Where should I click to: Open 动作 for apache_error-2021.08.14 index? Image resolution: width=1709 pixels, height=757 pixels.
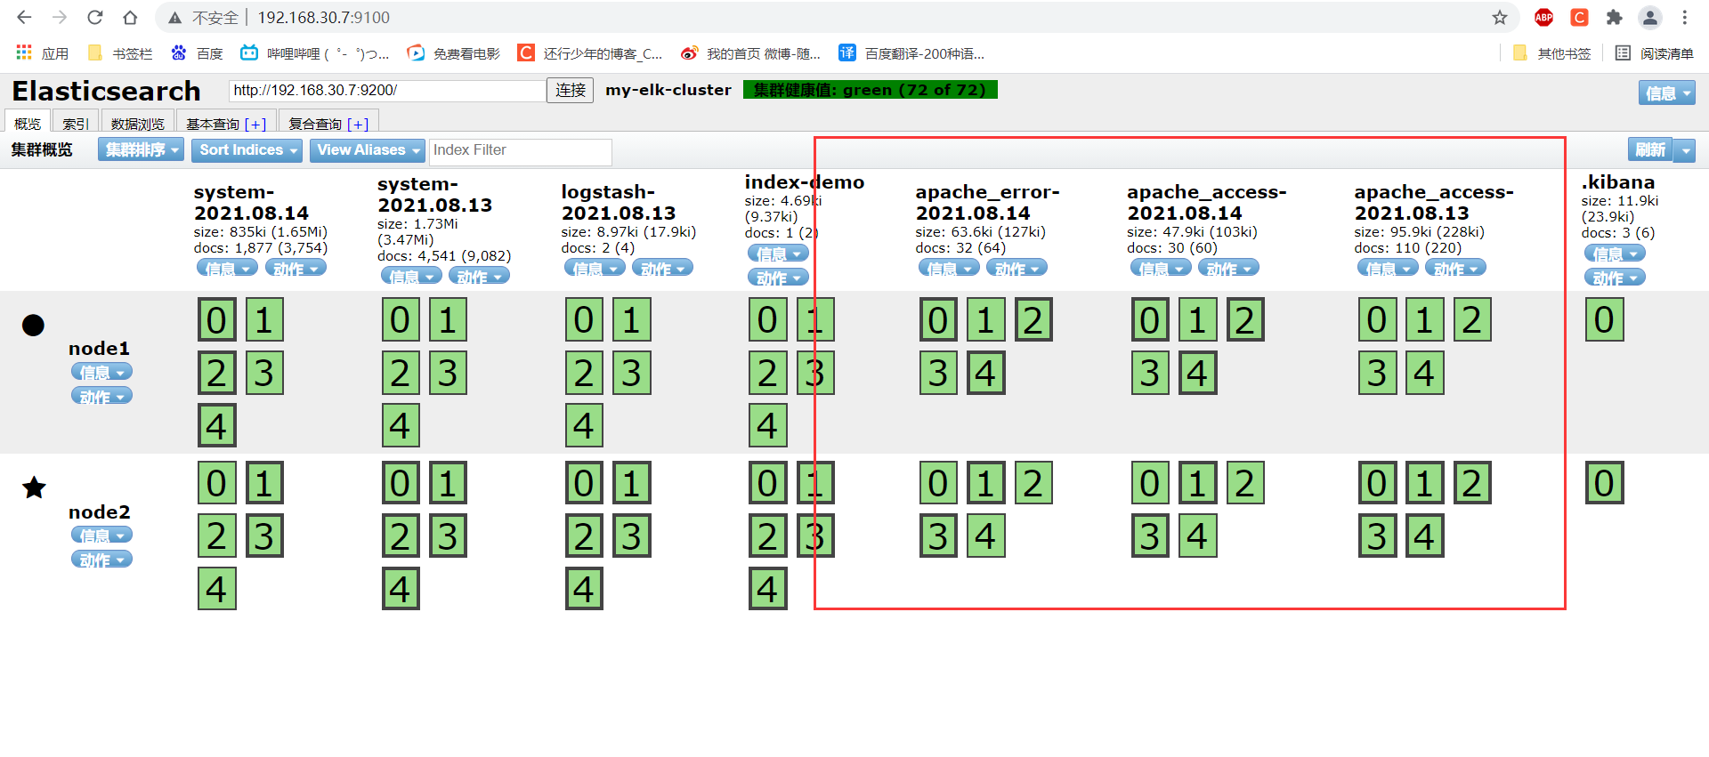click(x=1016, y=268)
